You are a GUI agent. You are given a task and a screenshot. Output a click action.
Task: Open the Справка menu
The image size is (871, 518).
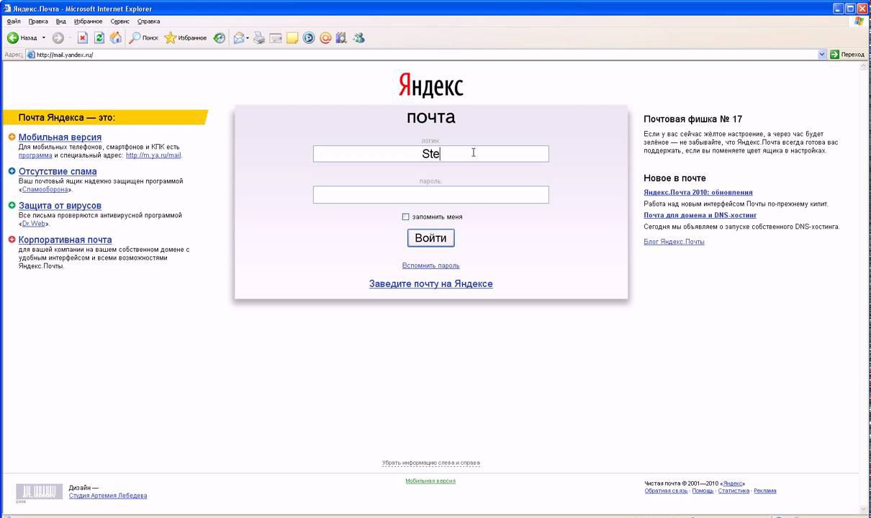point(148,22)
